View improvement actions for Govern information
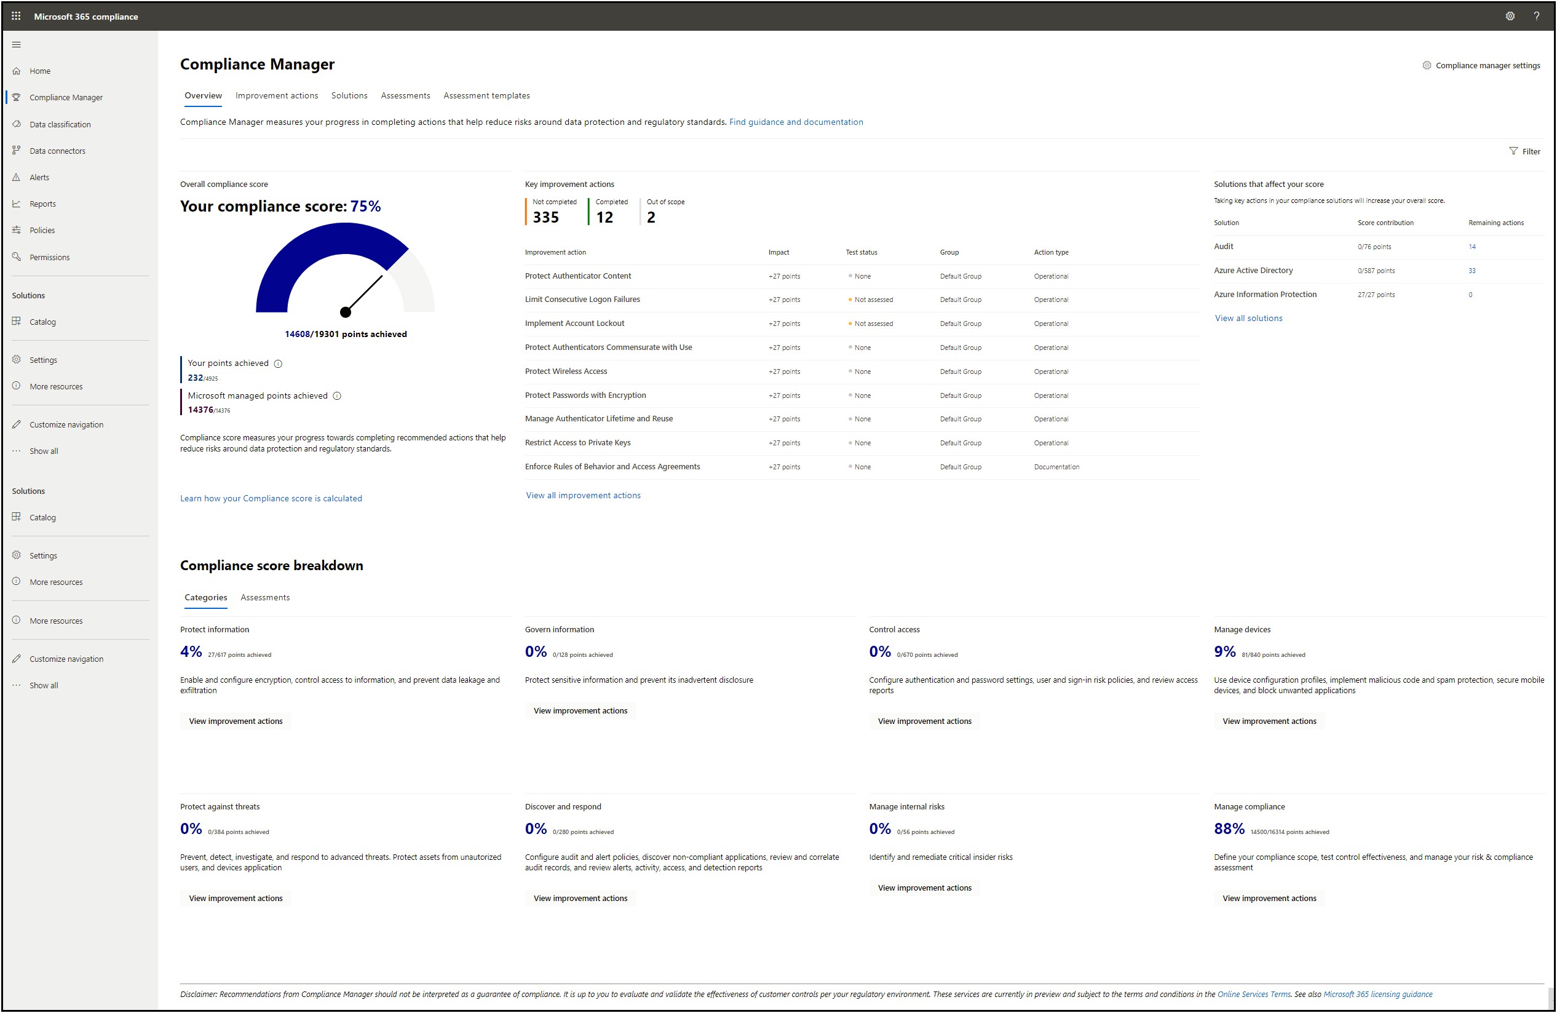 click(x=580, y=710)
